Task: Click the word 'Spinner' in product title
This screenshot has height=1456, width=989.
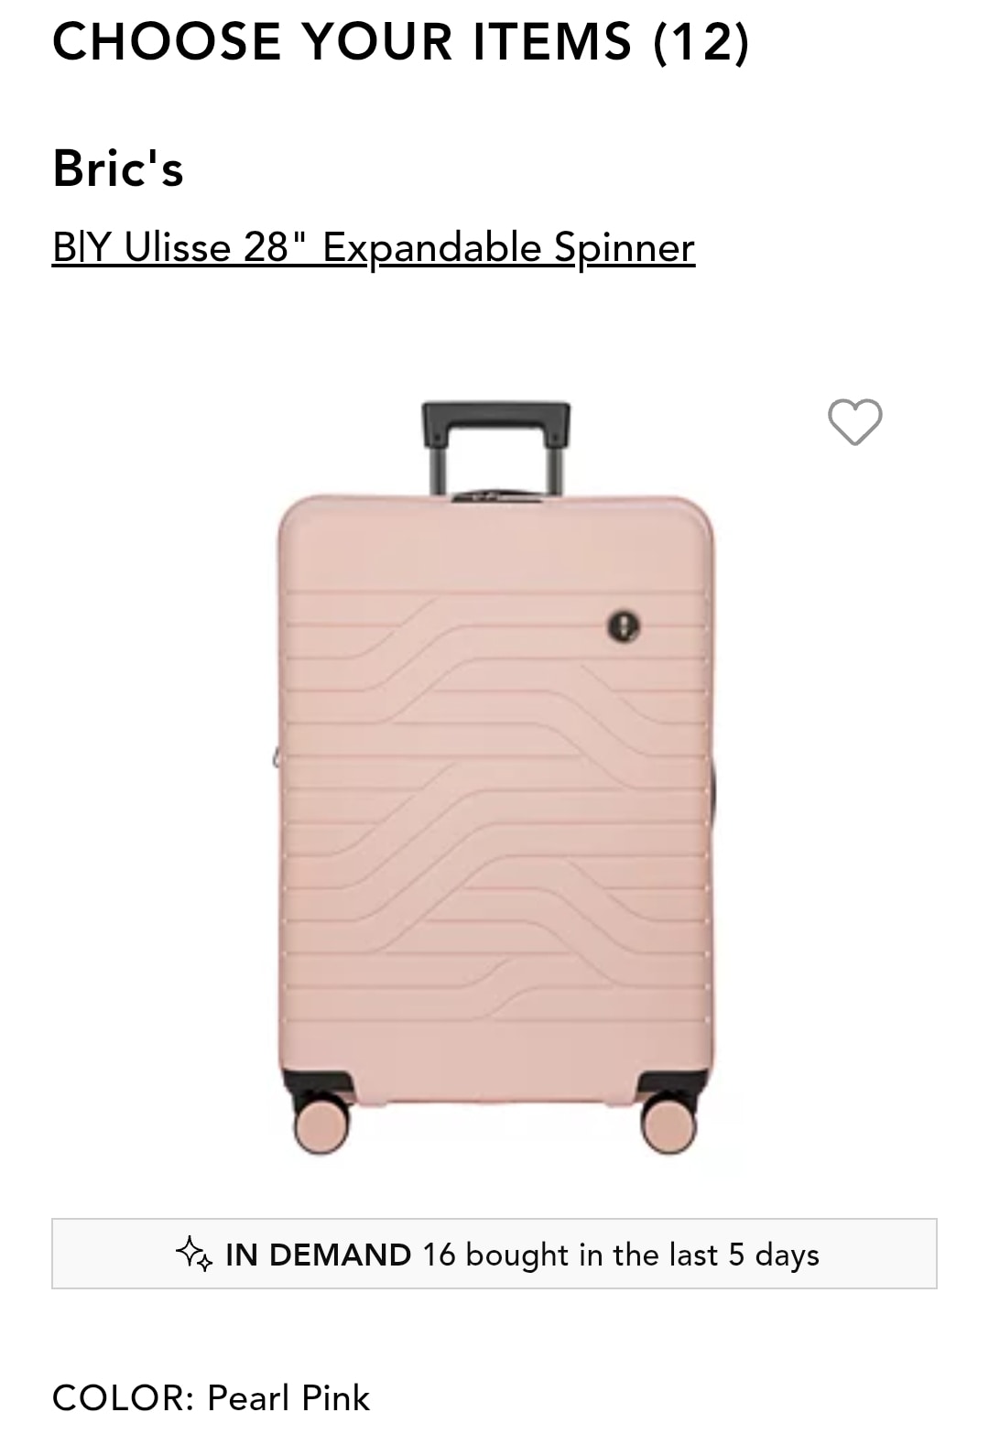Action: (x=625, y=247)
